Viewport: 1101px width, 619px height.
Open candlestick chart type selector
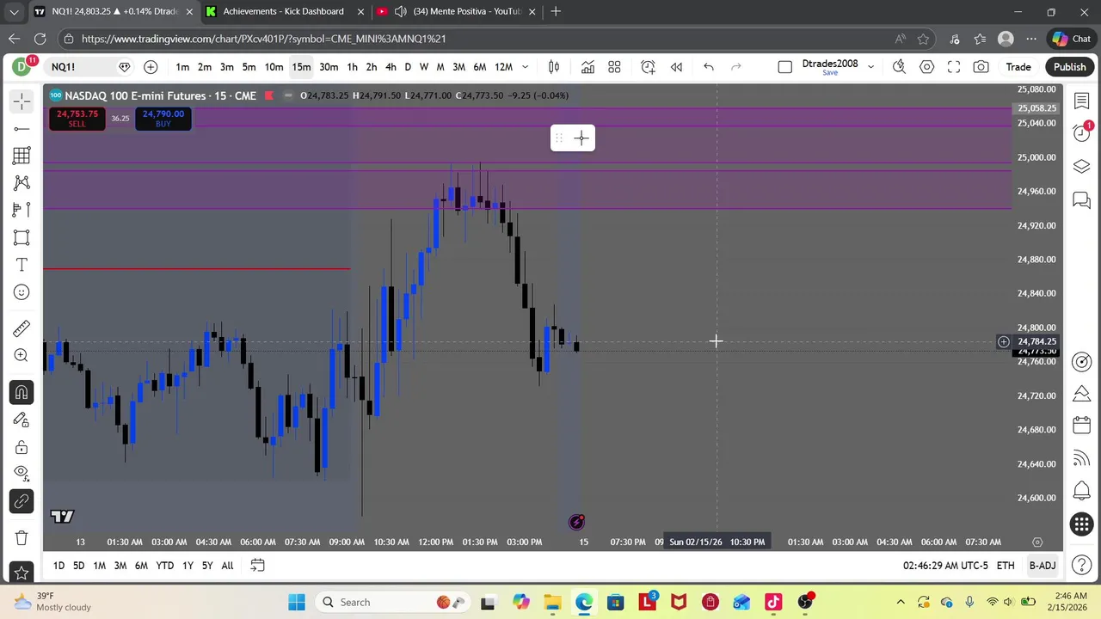coord(554,67)
